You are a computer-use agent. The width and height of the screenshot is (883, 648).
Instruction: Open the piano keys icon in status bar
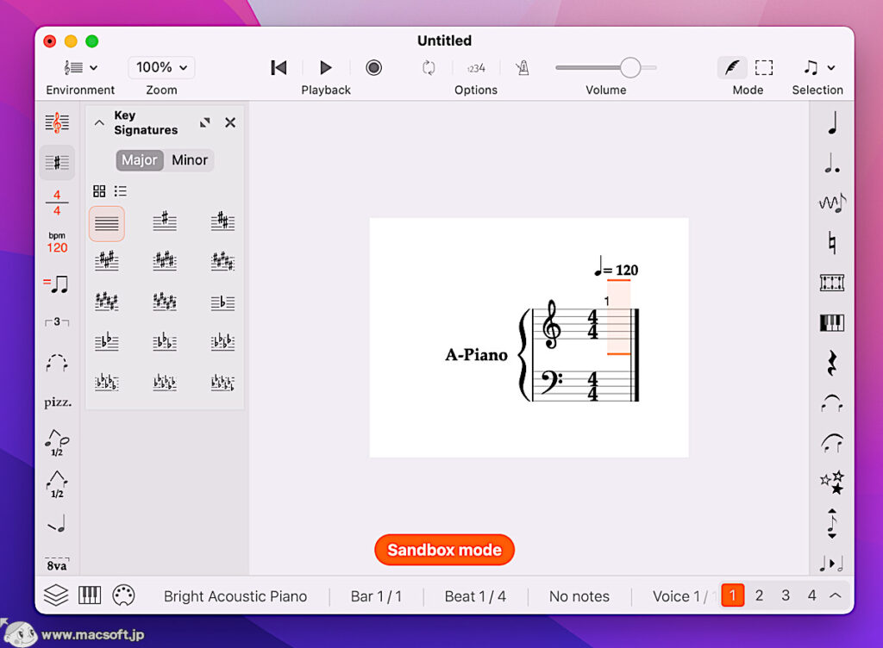[x=90, y=595]
